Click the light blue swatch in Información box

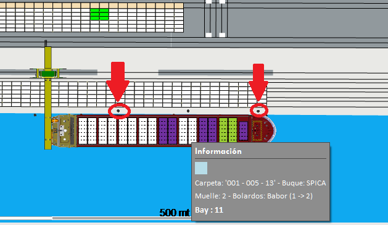pos(201,168)
